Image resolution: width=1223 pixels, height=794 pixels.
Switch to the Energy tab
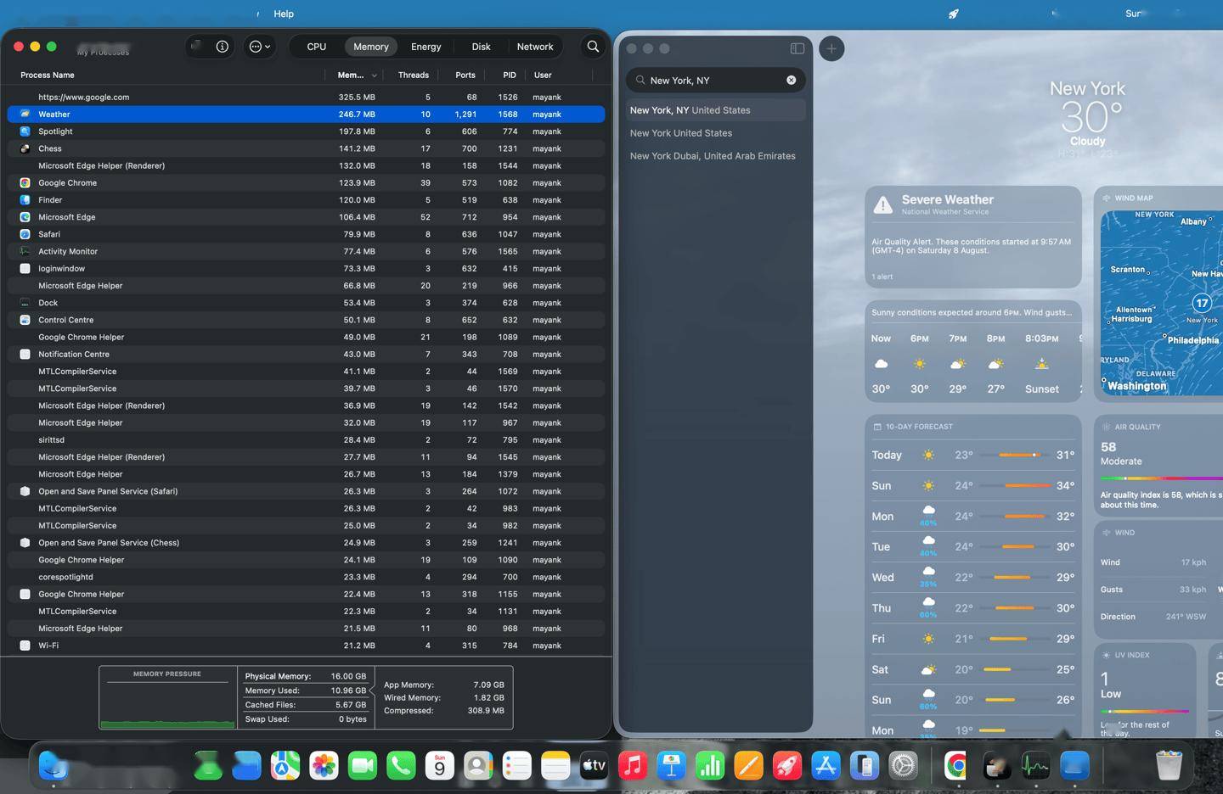point(426,47)
